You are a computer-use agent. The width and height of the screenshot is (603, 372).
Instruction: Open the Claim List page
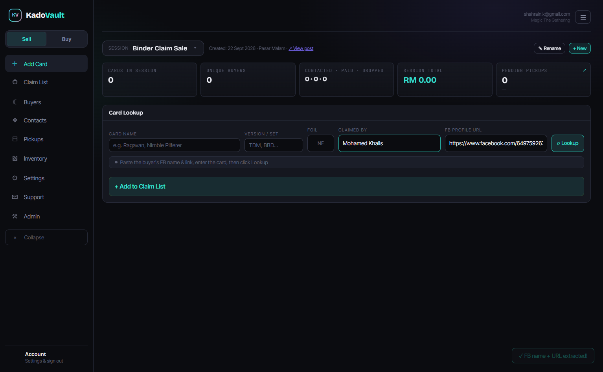click(46, 82)
